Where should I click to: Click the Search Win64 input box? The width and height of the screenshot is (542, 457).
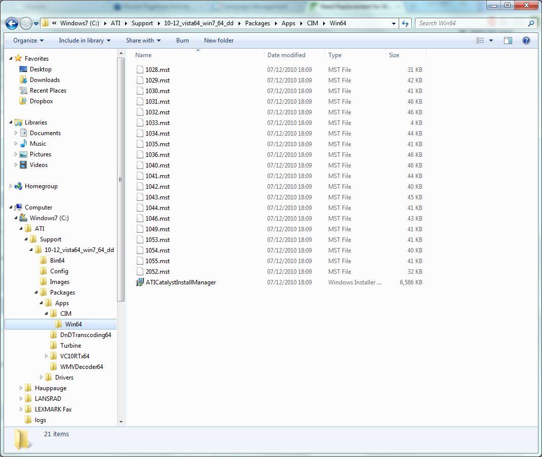tap(471, 23)
